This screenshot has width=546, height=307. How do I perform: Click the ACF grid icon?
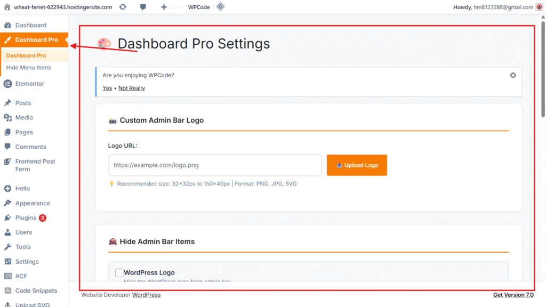coord(7,276)
